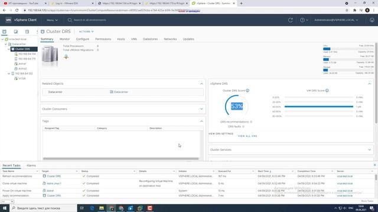The height and width of the screenshot is (212, 378).
Task: Select the Astra2 virtual machine in tree
Action: [22, 68]
